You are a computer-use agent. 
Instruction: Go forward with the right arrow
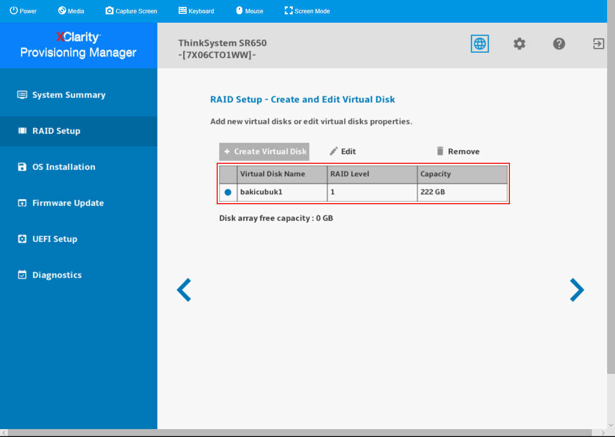tap(577, 290)
